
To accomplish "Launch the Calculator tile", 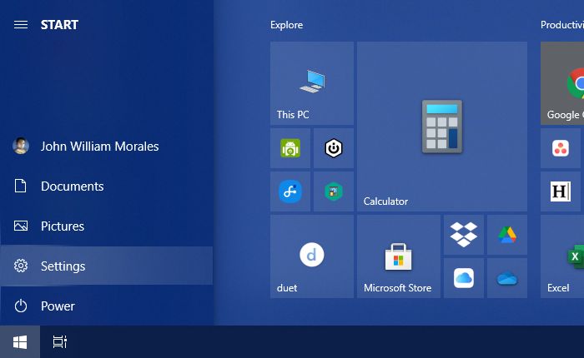I will 442,127.
